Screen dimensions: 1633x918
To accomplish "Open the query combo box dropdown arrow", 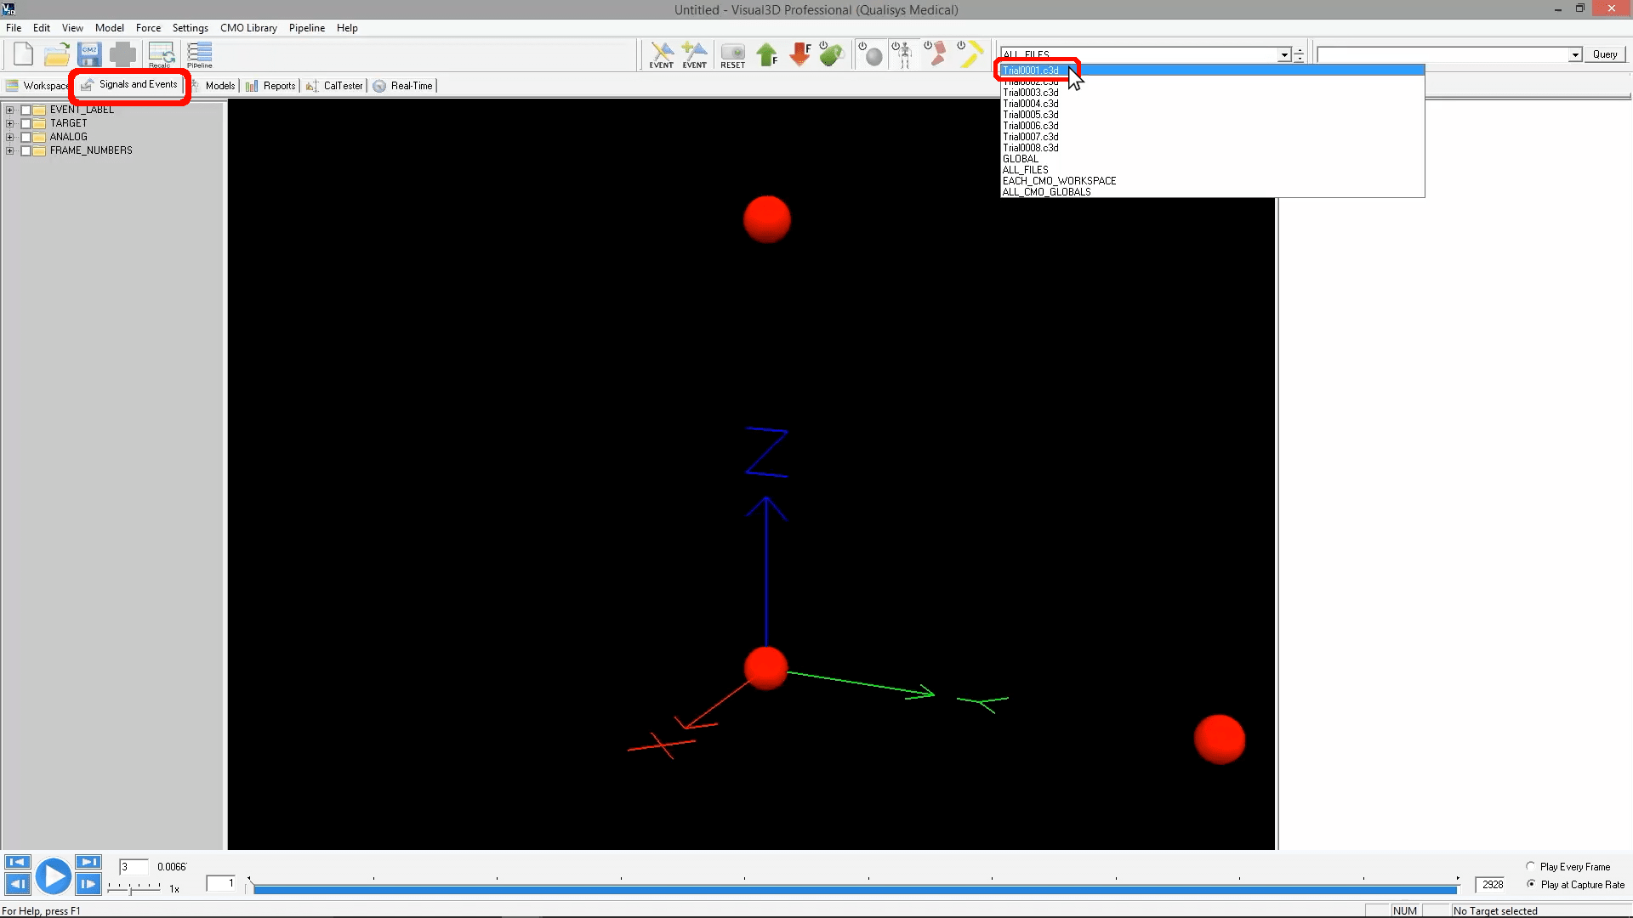I will coord(1575,54).
